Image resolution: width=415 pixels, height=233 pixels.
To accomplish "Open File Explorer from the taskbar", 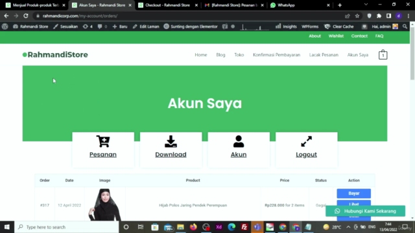I will point(180,227).
